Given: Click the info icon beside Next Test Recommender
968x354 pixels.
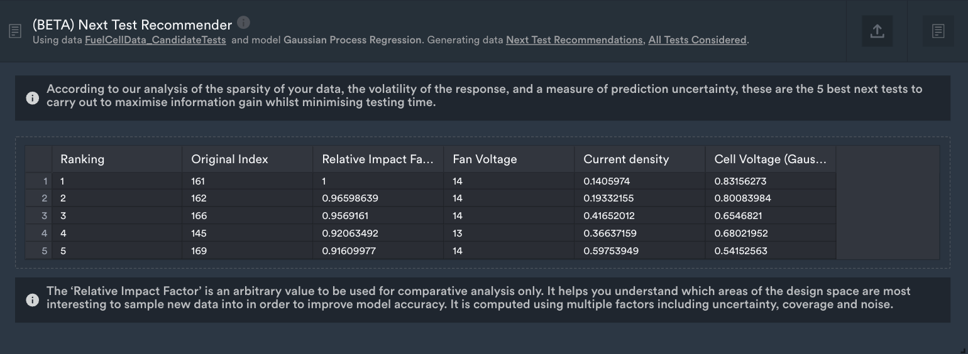Looking at the screenshot, I should click(244, 23).
